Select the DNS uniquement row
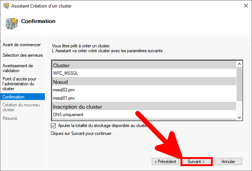The image size is (252, 171). 144,115
